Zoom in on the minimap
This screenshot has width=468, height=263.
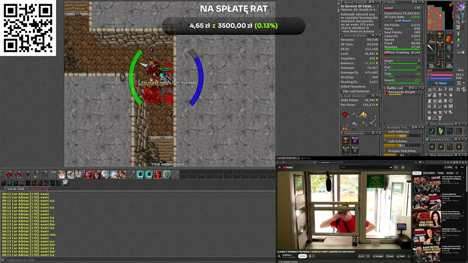click(458, 22)
